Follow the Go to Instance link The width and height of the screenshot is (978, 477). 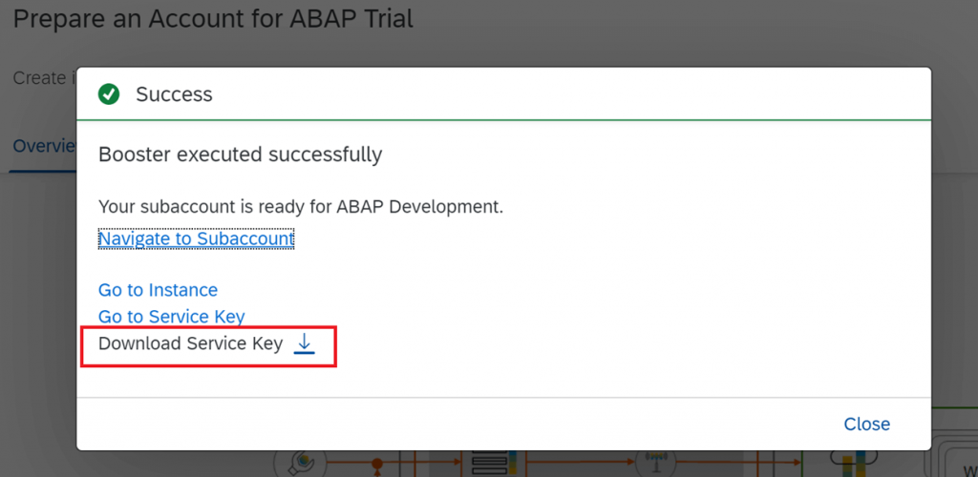click(x=158, y=290)
